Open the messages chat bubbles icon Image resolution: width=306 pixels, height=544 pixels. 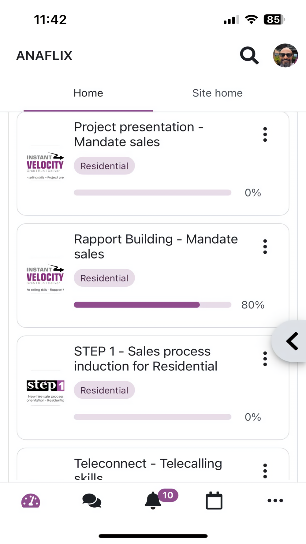[x=91, y=501]
